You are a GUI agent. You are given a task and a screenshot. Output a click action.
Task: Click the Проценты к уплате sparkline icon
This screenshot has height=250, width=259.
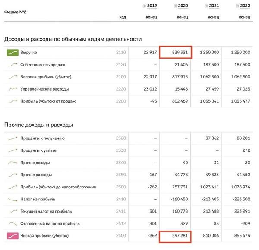tap(13, 150)
